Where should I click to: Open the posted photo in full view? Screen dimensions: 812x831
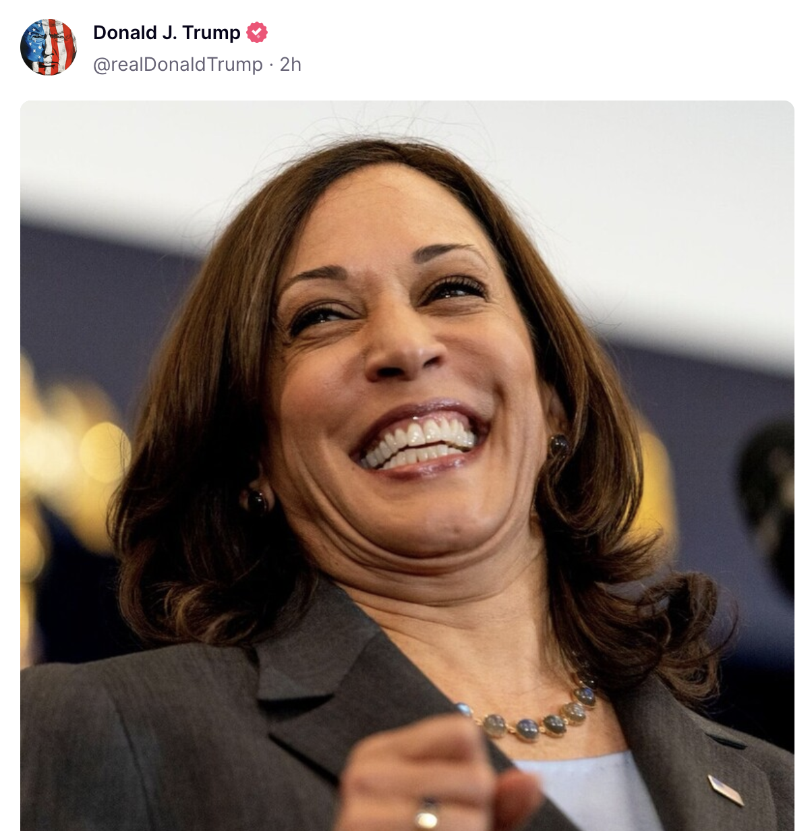tap(407, 465)
